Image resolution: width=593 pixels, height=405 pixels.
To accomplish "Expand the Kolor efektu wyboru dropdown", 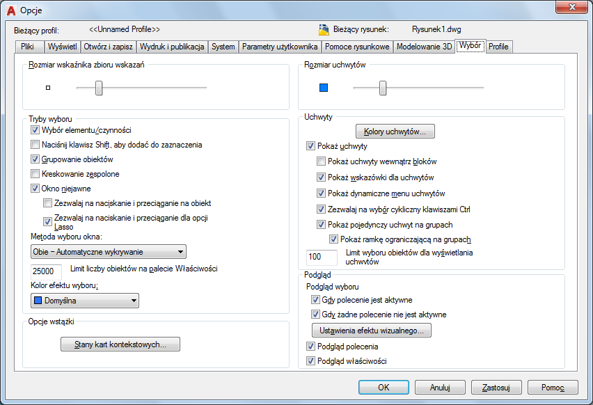I will 85,301.
